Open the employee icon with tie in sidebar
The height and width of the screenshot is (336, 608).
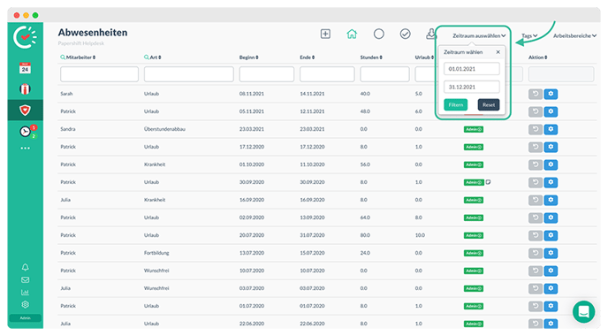tap(25, 89)
